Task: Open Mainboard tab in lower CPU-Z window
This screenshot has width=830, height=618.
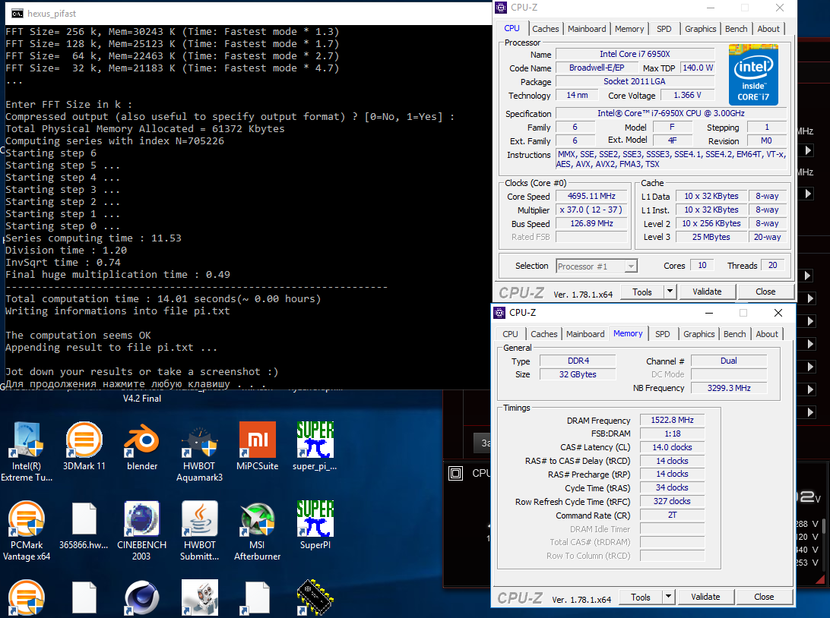Action: tap(585, 334)
